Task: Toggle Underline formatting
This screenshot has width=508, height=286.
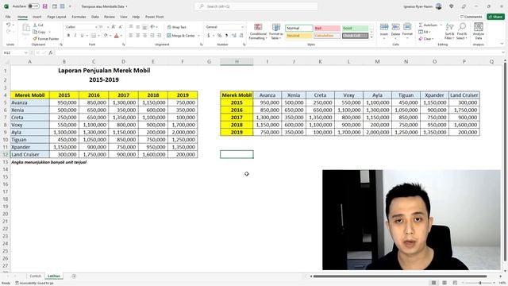Action: [82, 35]
